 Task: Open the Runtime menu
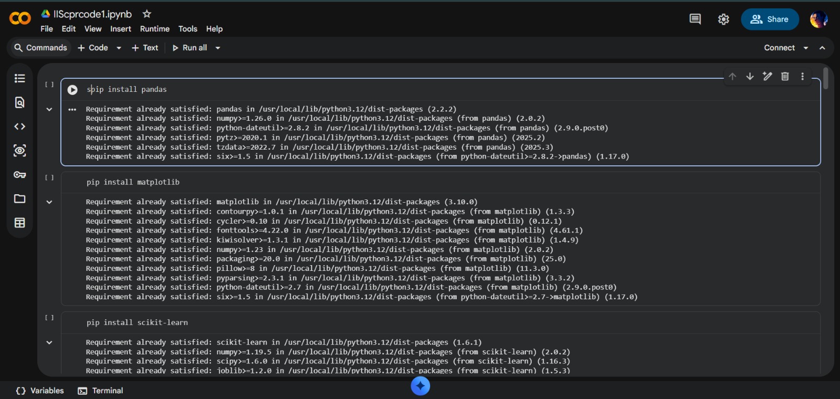click(154, 29)
